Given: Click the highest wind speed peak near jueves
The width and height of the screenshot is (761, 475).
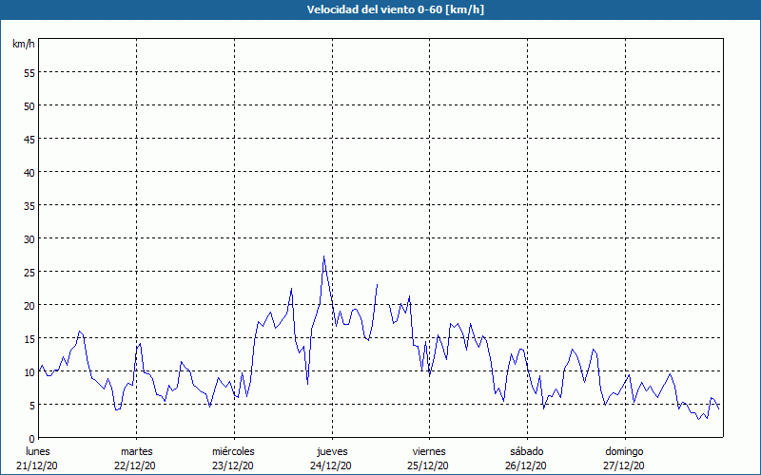Looking at the screenshot, I should coord(323,256).
